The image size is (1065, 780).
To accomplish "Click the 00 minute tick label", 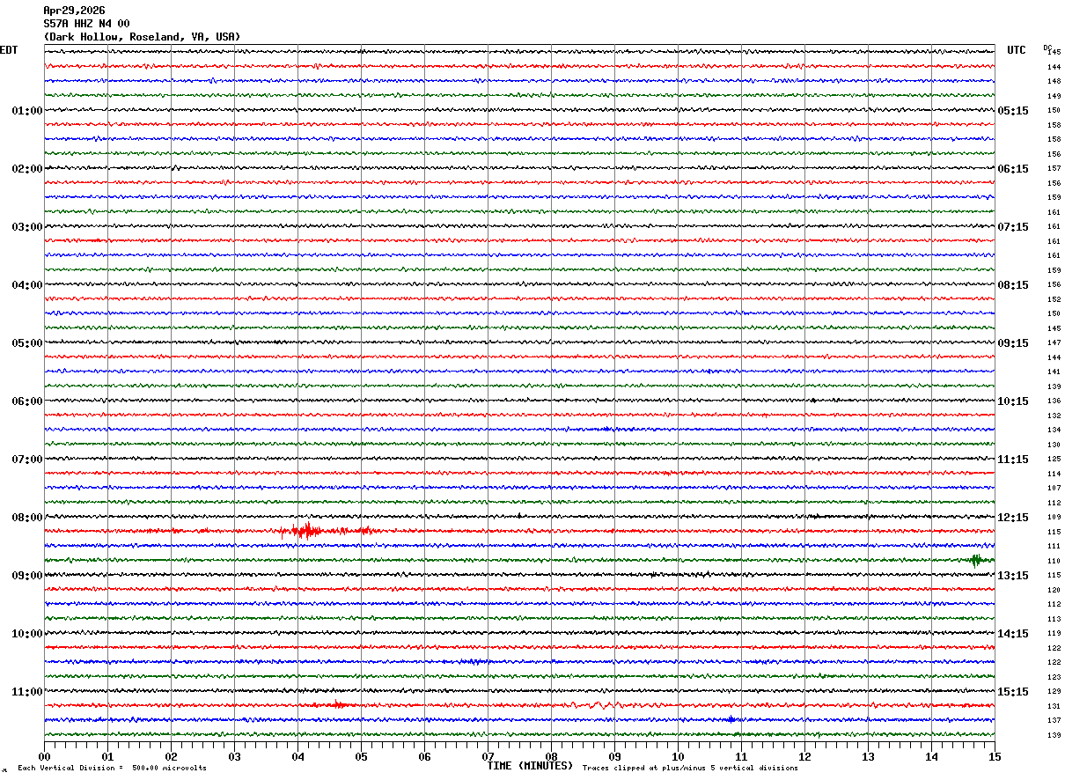I will 44,756.
